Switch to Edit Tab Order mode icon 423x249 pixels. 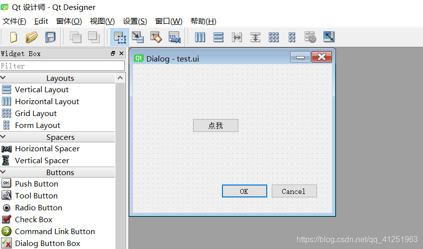174,37
